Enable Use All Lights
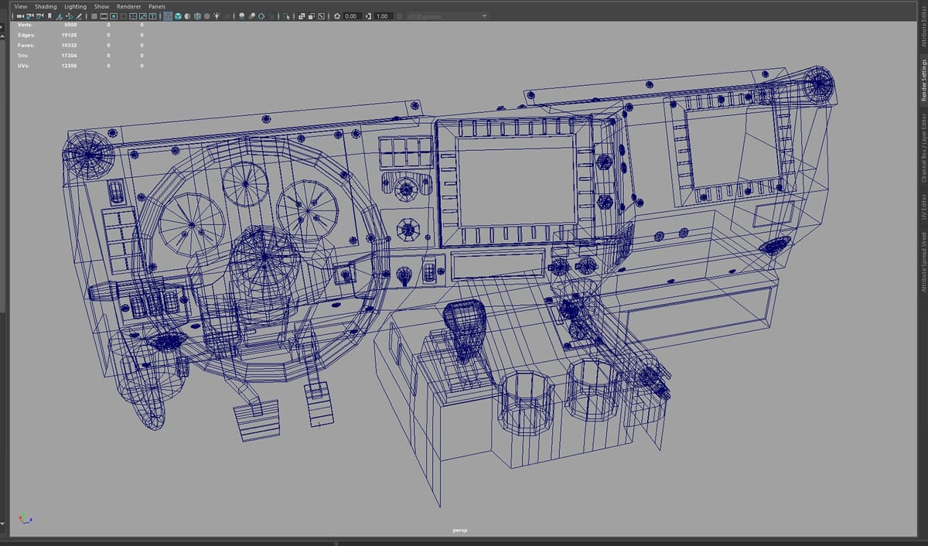The width and height of the screenshot is (928, 546). [x=217, y=16]
